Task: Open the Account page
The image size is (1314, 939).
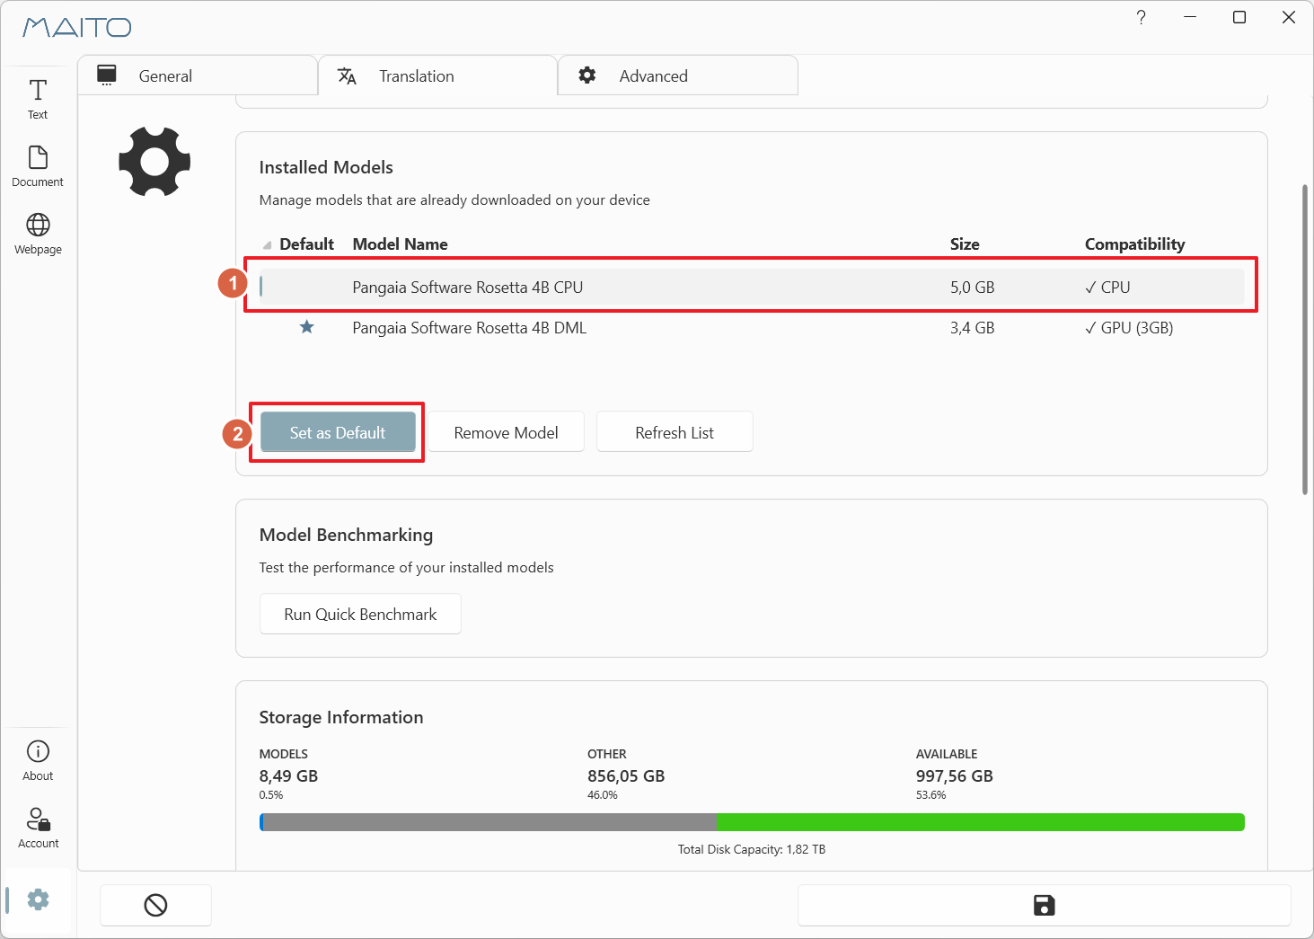Action: click(x=38, y=828)
